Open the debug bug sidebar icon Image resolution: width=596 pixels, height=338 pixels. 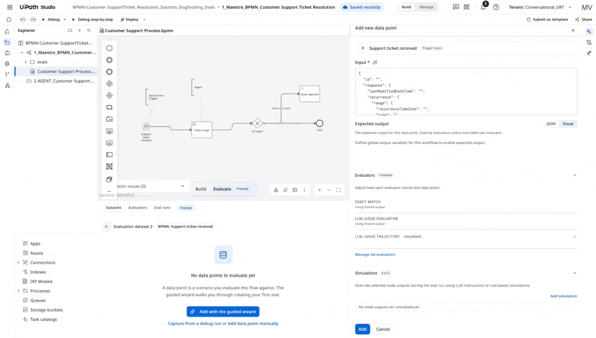[7, 63]
